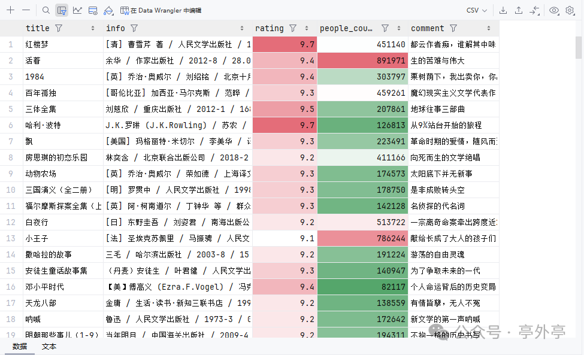Viewport: 584px width, 355px height.
Task: Open the search magnifier tool
Action: point(46,10)
